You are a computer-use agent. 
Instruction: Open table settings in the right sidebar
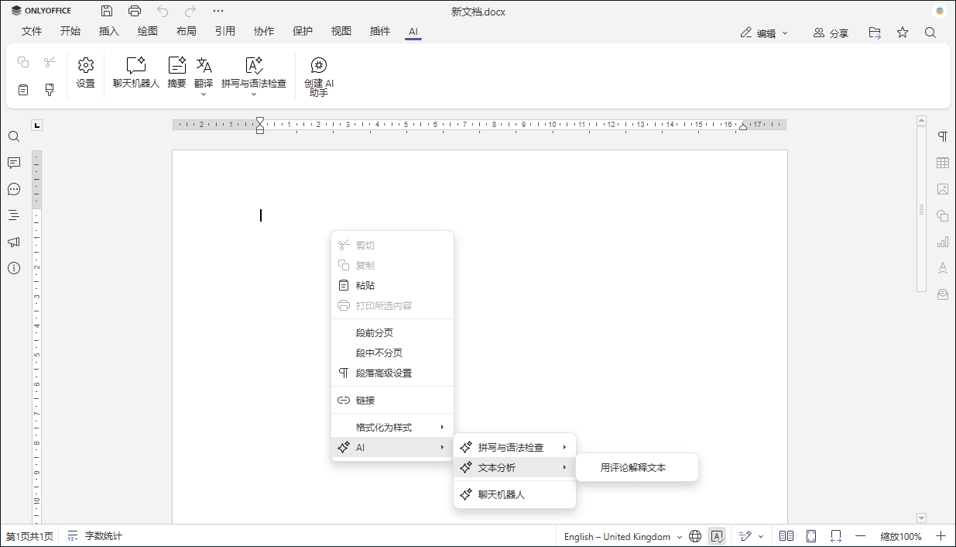[943, 163]
